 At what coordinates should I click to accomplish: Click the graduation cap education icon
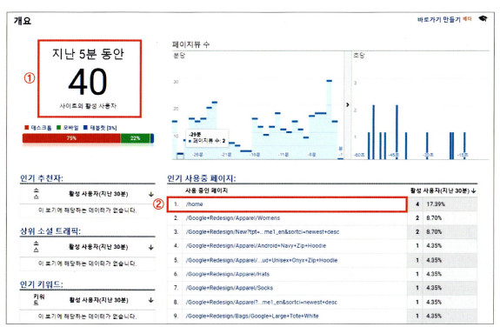(483, 19)
